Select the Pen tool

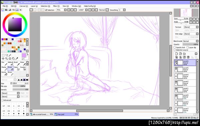4,63
